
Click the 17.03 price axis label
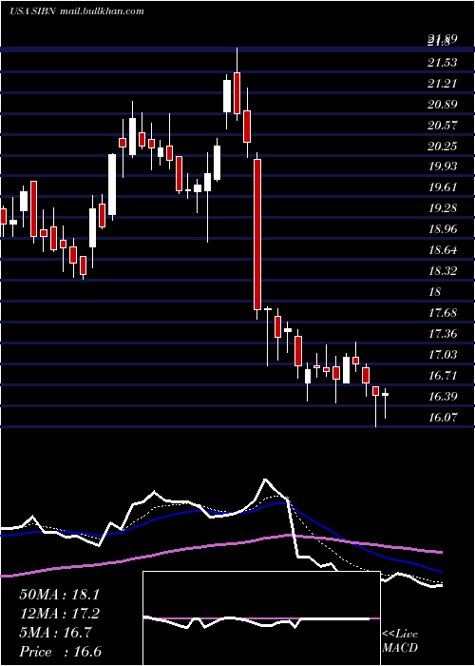(x=443, y=354)
